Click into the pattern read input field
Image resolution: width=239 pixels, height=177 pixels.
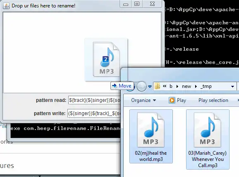click(x=94, y=100)
